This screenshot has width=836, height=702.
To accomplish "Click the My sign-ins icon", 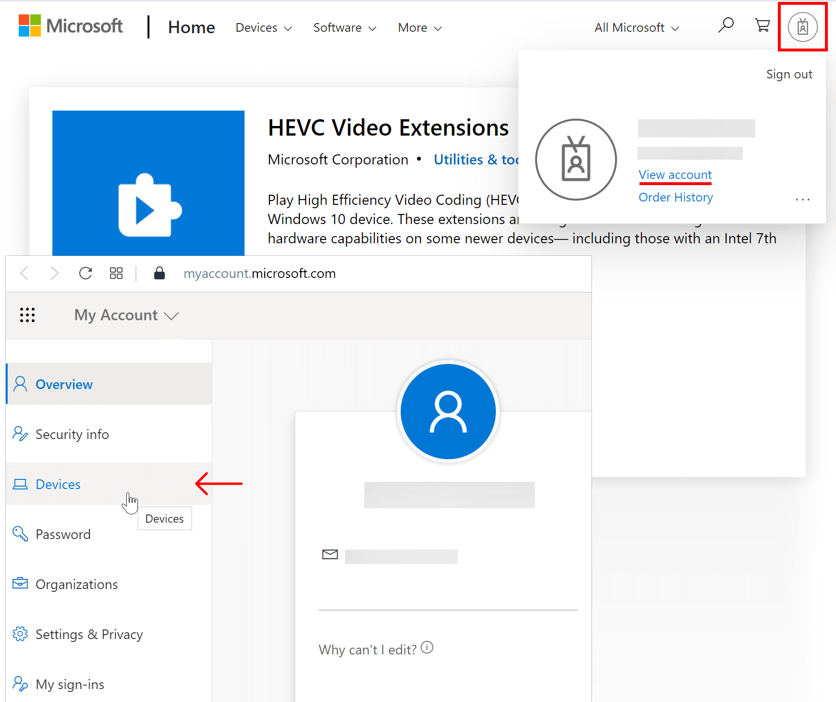I will click(x=20, y=684).
